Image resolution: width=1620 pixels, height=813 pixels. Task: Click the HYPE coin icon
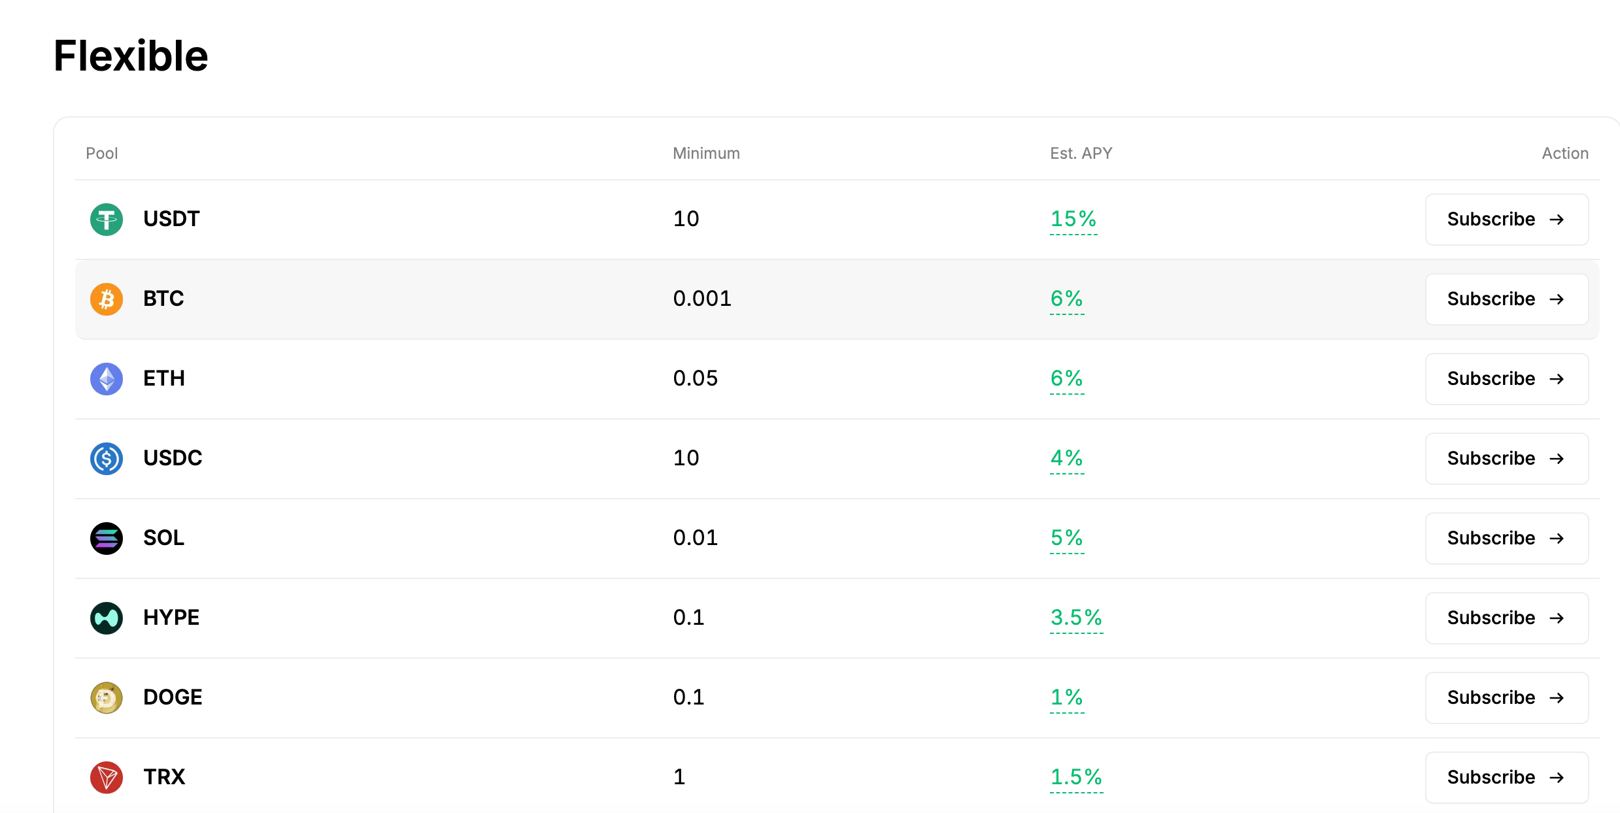click(107, 618)
